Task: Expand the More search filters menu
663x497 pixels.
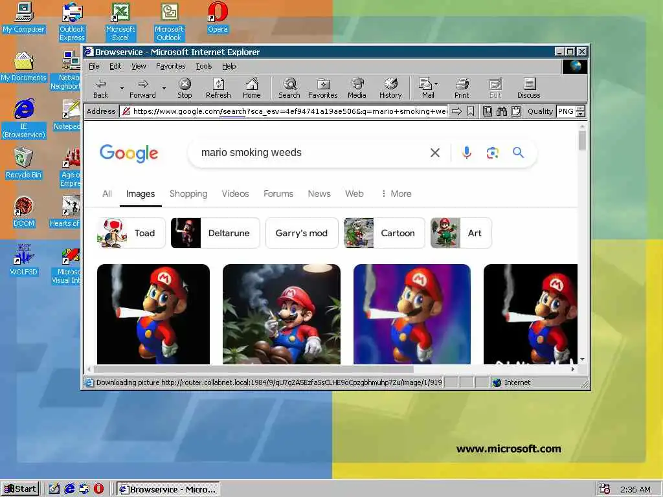Action: pyautogui.click(x=396, y=193)
